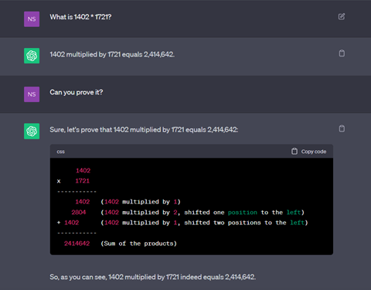Click the text "Can you prove it?"
This screenshot has height=290, width=371.
[77, 92]
